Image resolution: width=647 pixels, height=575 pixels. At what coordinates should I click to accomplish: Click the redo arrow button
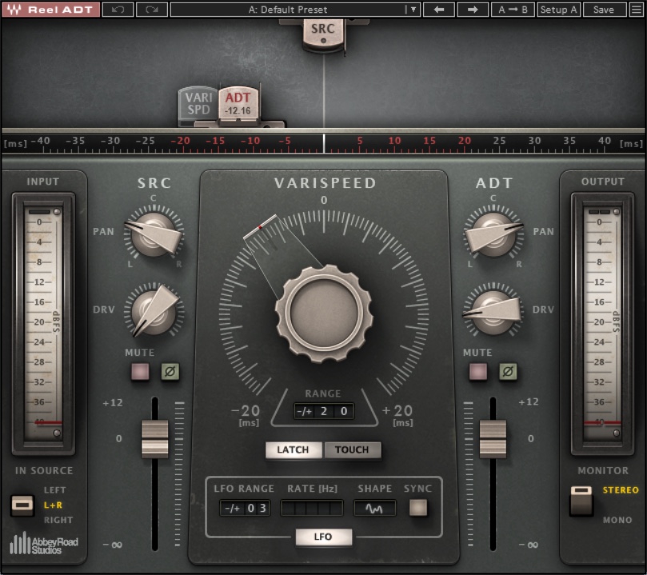[x=152, y=10]
